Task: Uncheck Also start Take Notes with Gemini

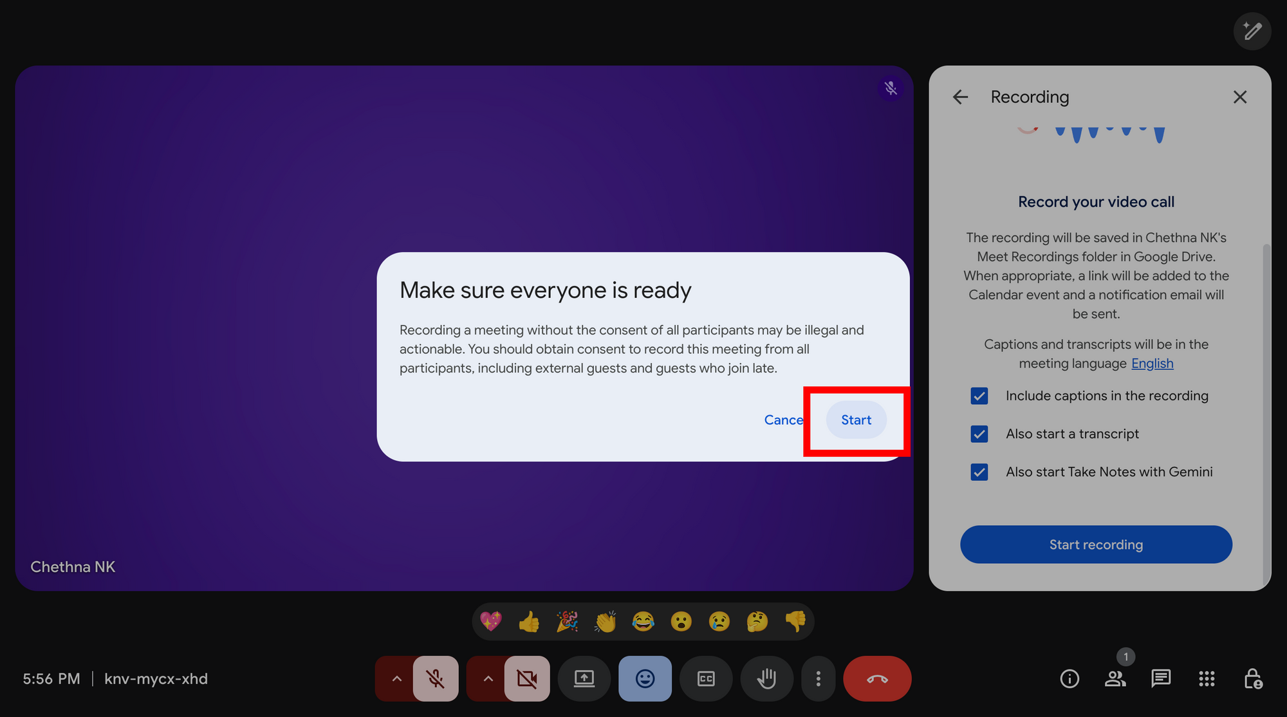Action: coord(979,472)
